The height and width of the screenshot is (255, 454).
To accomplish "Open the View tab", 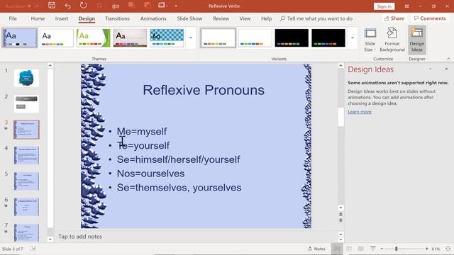I will [245, 18].
